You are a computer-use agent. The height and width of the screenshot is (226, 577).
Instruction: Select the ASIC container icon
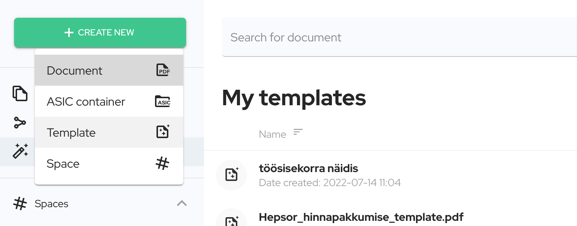[x=163, y=102]
